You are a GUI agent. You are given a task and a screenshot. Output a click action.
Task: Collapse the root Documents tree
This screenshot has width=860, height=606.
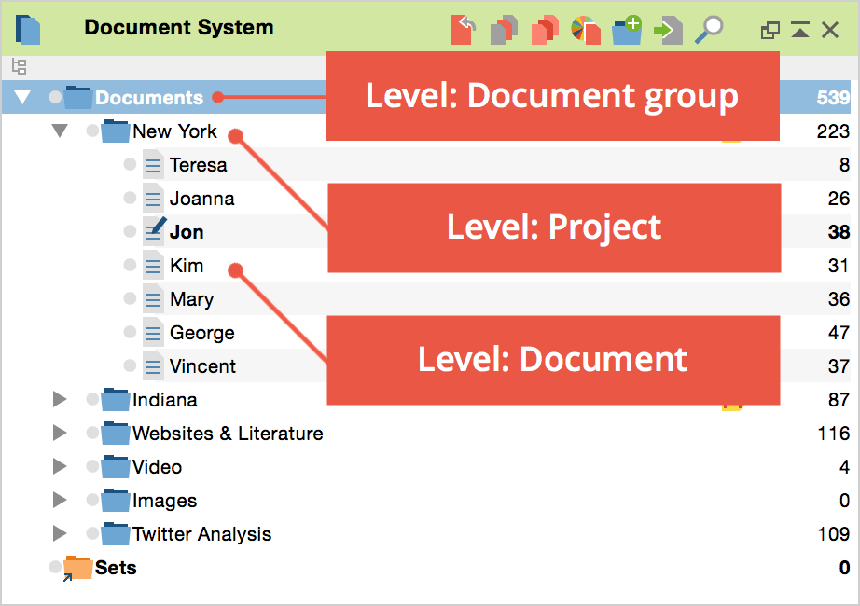pyautogui.click(x=23, y=98)
